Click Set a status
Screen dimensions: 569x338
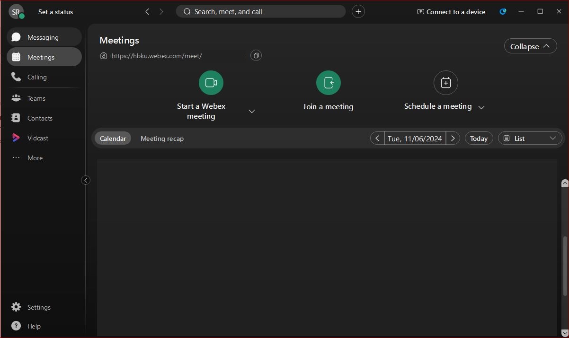pos(55,12)
